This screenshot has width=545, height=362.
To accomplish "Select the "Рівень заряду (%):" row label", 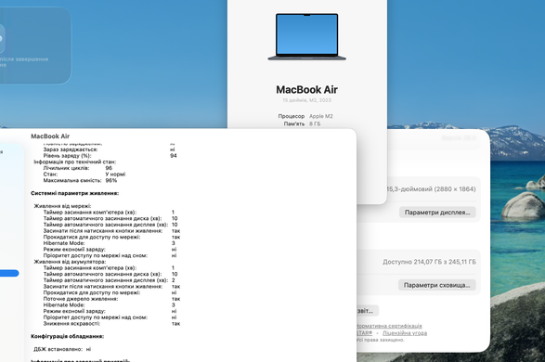I will (67, 156).
